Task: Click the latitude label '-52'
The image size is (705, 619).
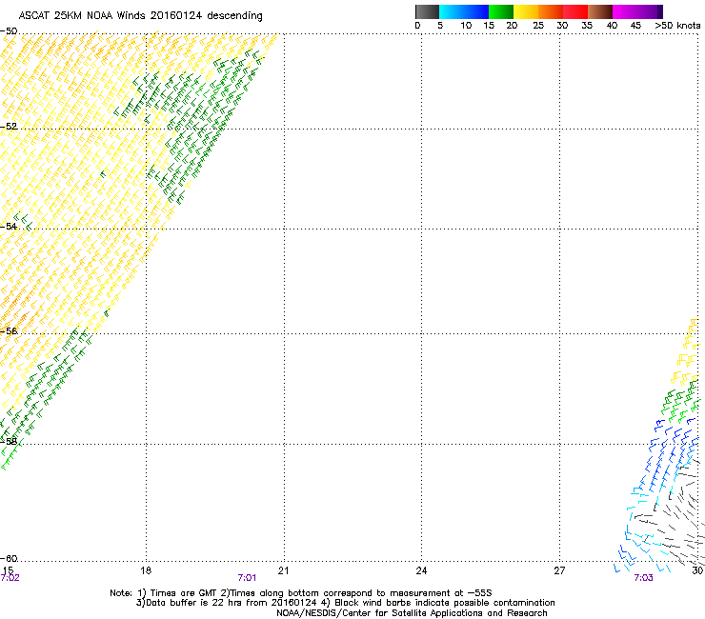Action: [9, 127]
